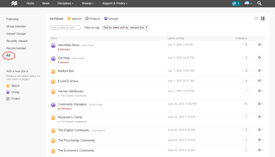Expand the Browse menu
Image resolution: width=275 pixels, height=157 pixels.
coord(88,3)
